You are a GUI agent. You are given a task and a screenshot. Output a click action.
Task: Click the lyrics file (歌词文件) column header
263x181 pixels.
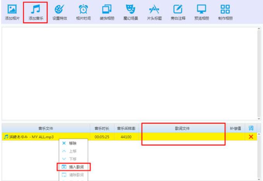[x=183, y=128]
